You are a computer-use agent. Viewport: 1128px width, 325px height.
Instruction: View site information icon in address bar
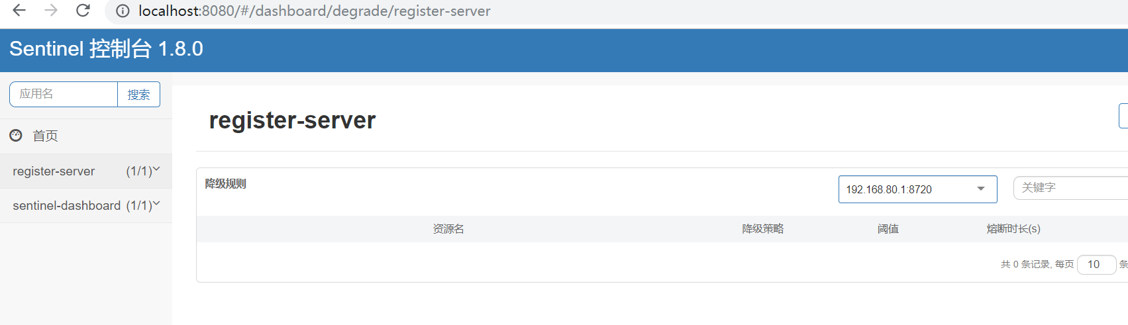pyautogui.click(x=123, y=11)
